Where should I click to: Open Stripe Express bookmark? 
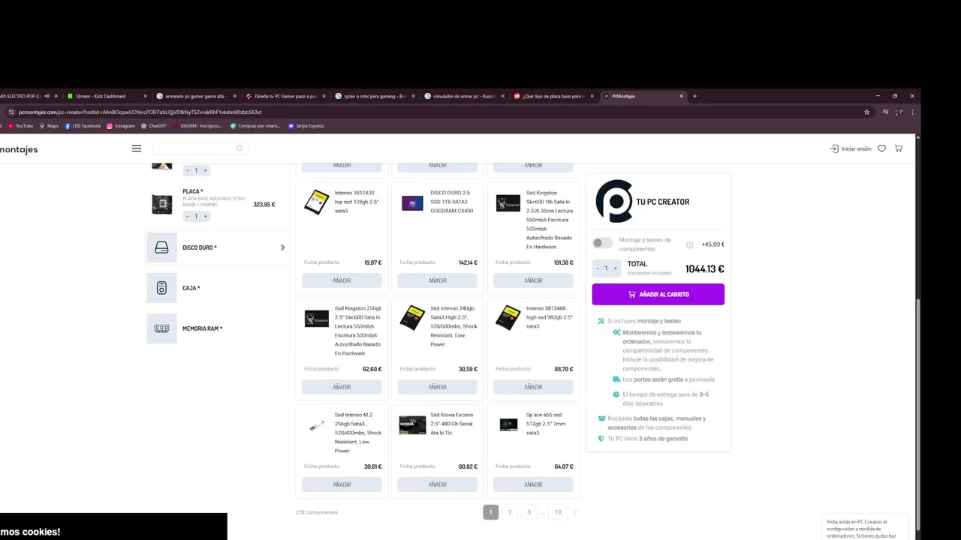click(x=306, y=126)
